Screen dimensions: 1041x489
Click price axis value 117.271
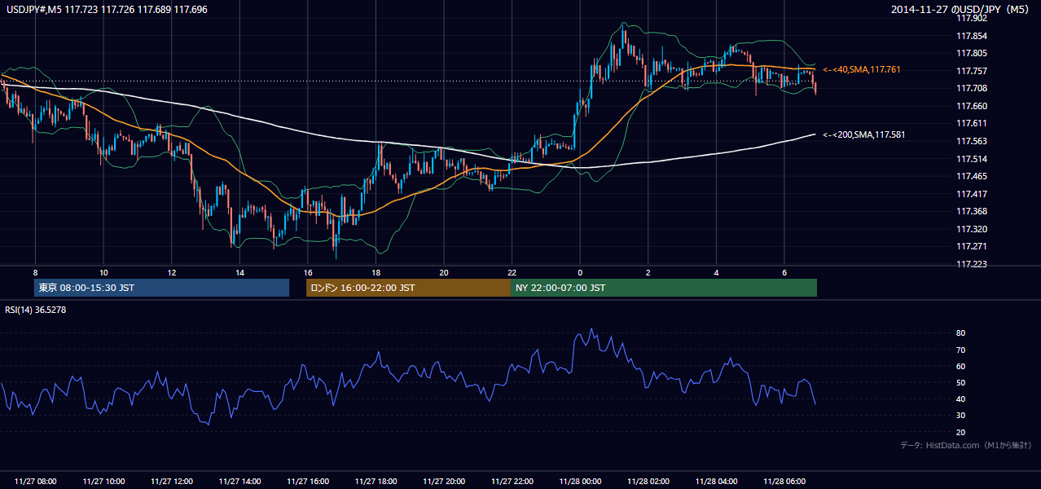pyautogui.click(x=971, y=246)
